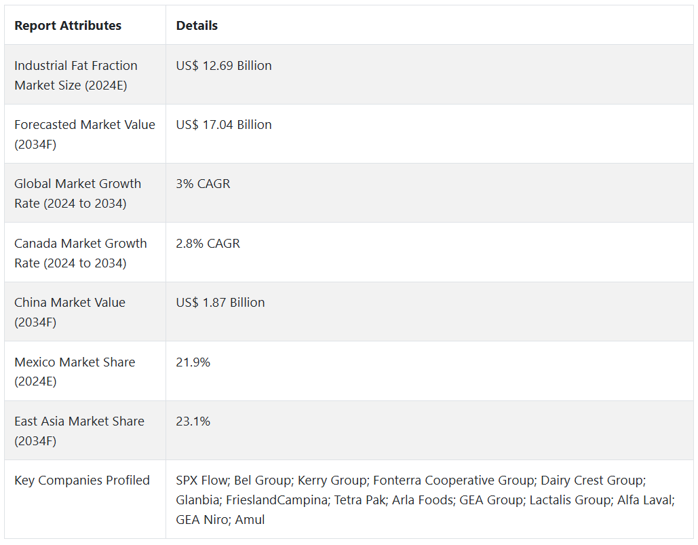
Task: Click the 23.1% market share value
Action: click(x=193, y=421)
